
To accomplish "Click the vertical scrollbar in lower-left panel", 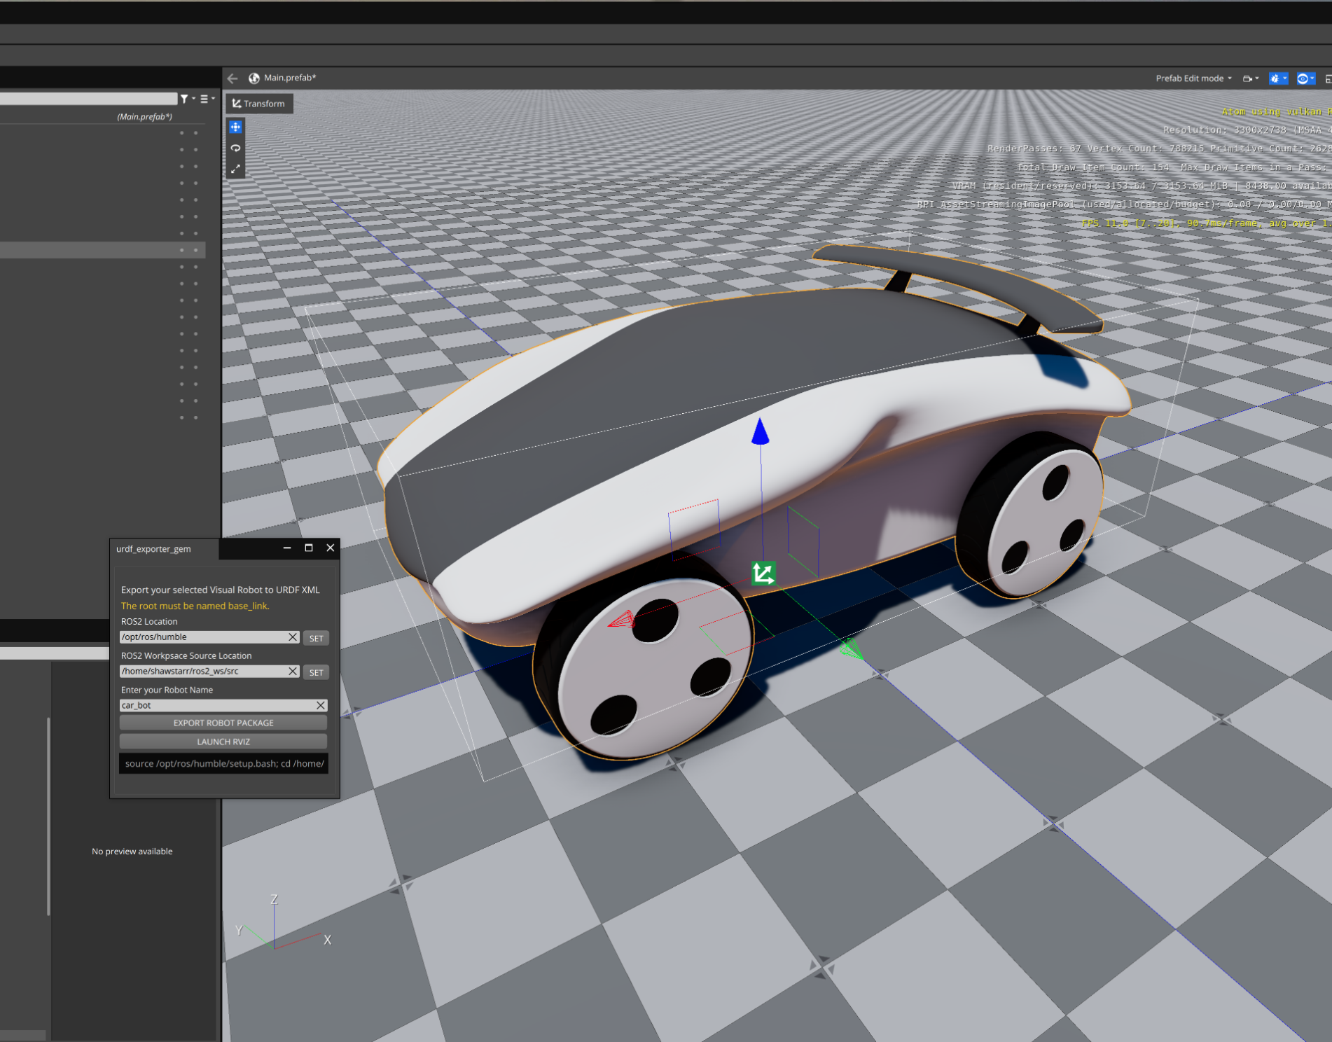I will pos(48,816).
